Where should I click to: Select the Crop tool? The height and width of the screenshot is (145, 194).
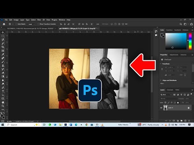click(3, 47)
